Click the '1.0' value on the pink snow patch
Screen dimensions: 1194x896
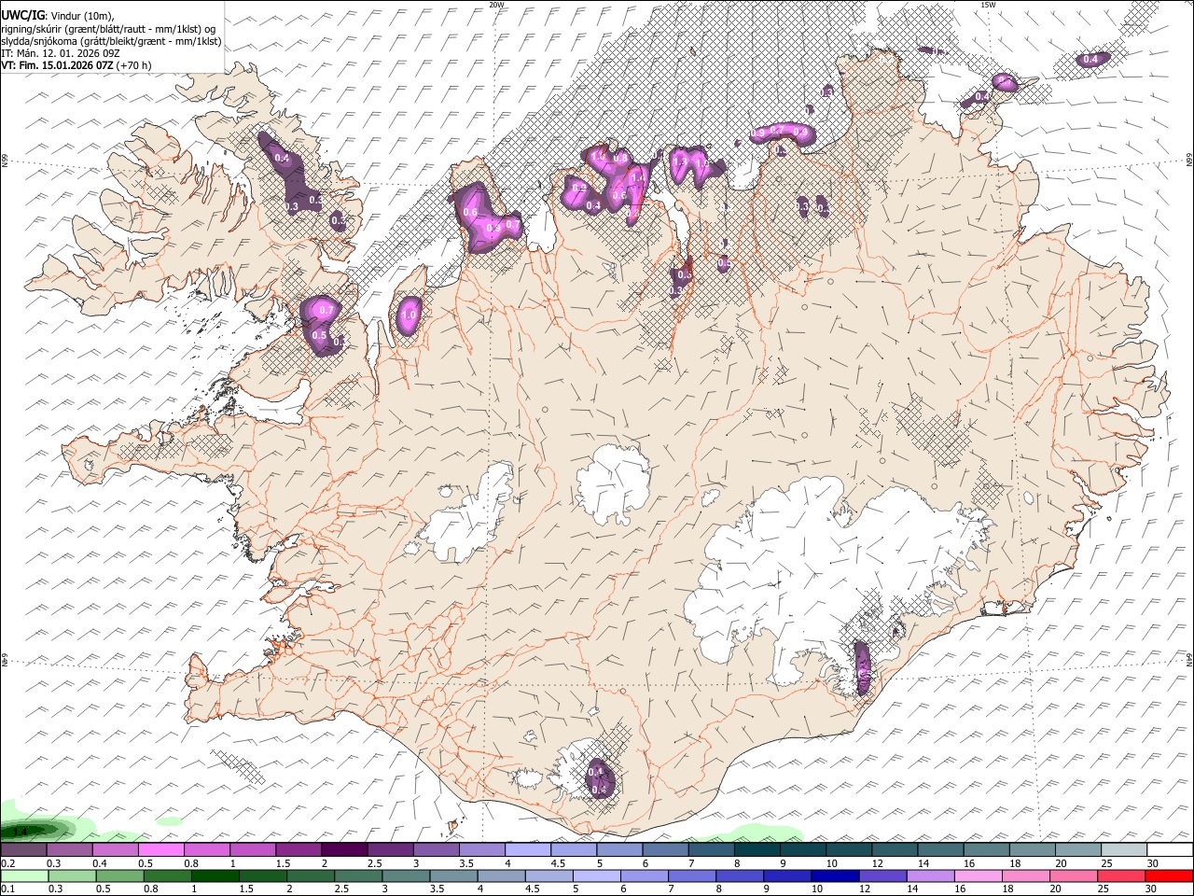[409, 315]
